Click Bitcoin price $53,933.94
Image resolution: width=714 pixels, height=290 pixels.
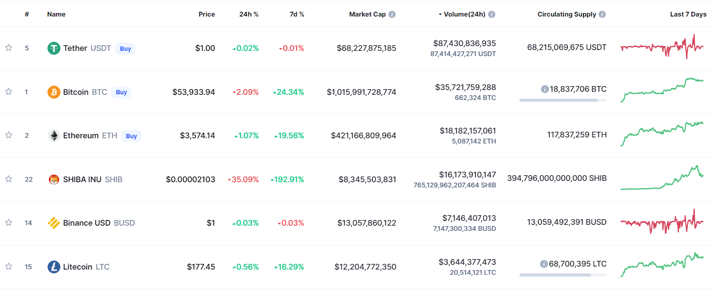tap(194, 92)
